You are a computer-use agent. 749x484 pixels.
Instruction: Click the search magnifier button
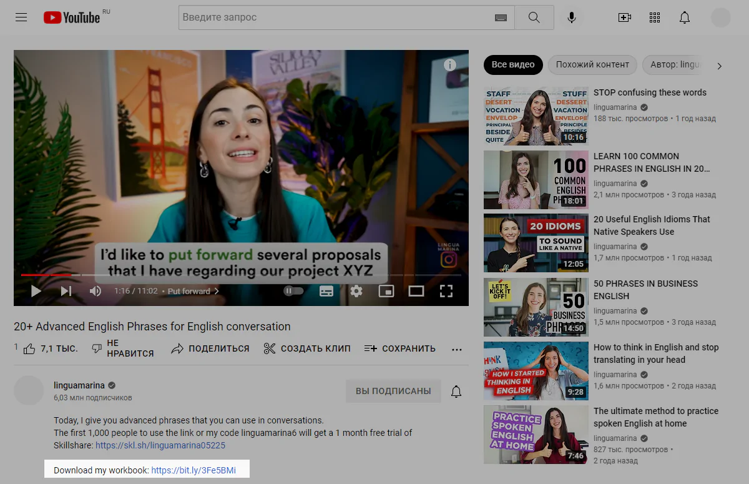pos(534,17)
